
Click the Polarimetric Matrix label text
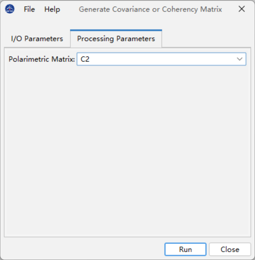pyautogui.click(x=41, y=59)
